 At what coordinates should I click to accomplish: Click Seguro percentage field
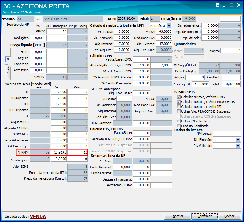click(38, 58)
